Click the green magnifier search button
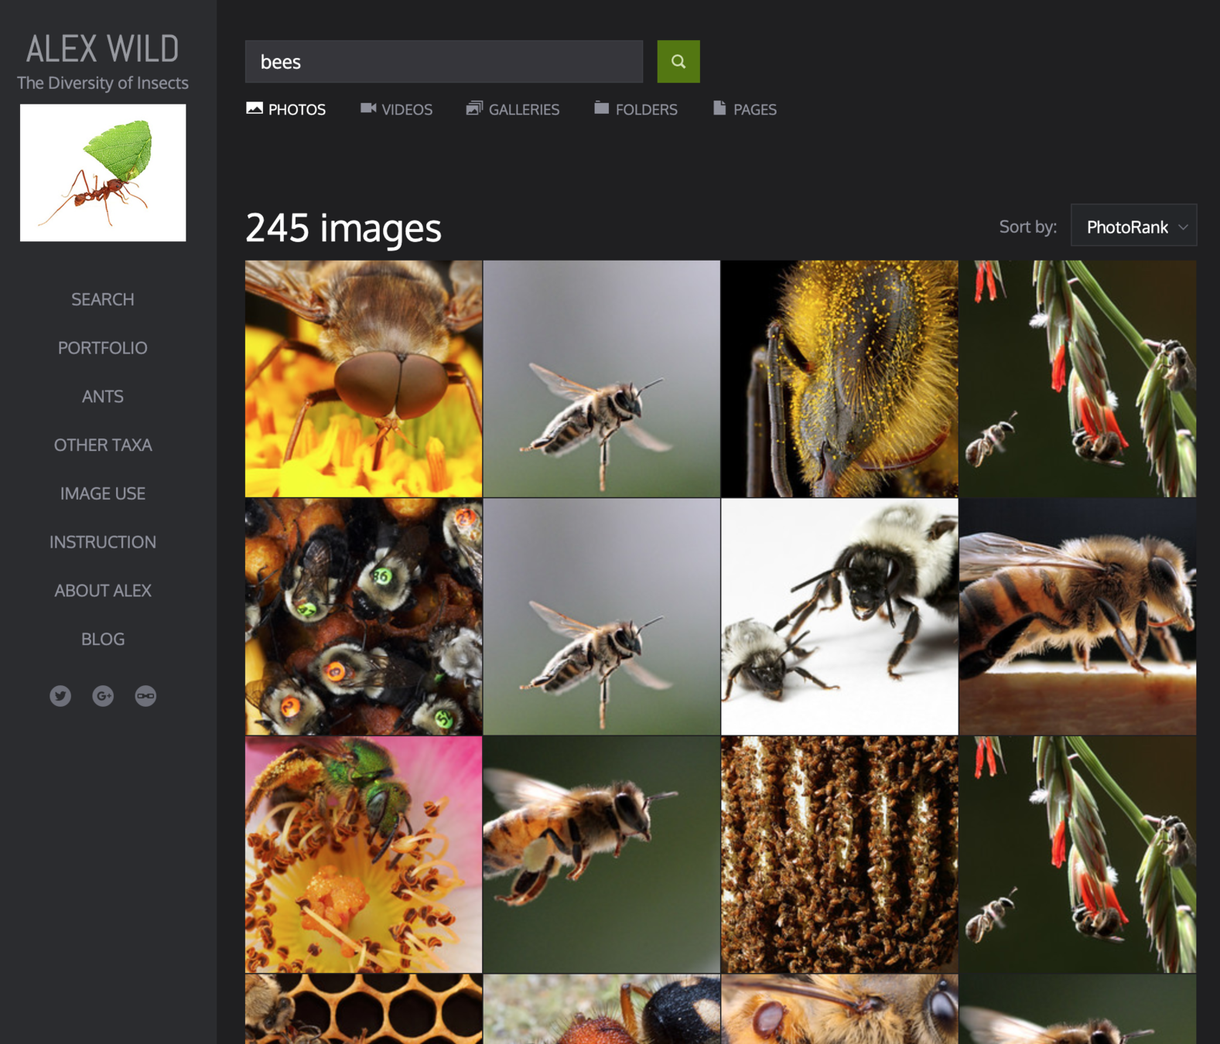Image resolution: width=1220 pixels, height=1044 pixels. pyautogui.click(x=678, y=62)
